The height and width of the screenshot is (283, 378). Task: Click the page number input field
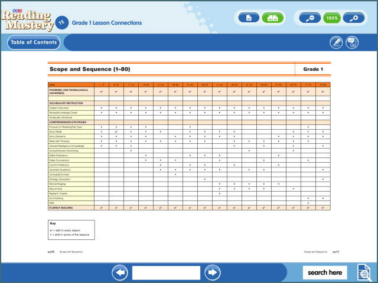click(166, 272)
